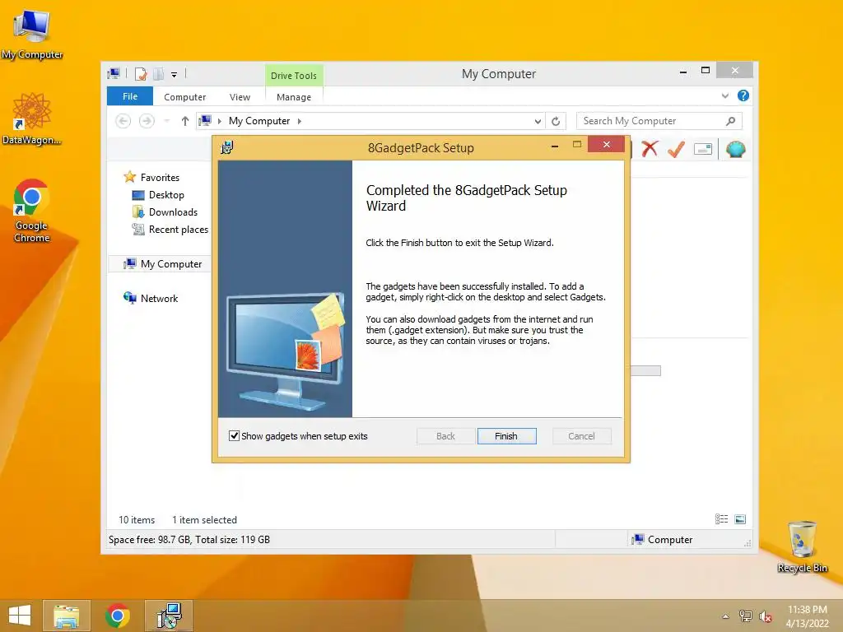Viewport: 843px width, 632px height.
Task: Click the envelope email icon in Explorer toolbar
Action: pos(703,149)
